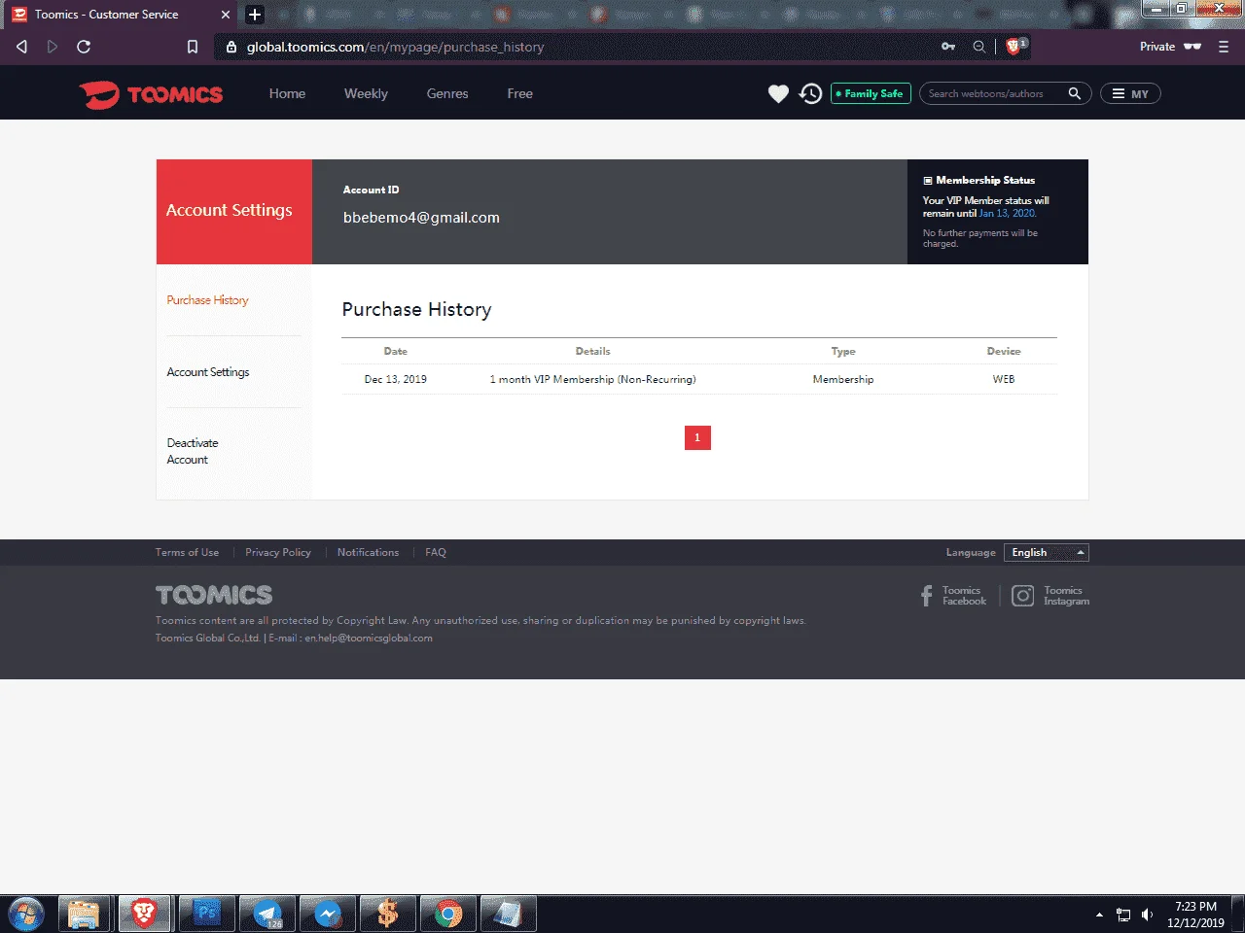Click page 1 pagination button
The height and width of the screenshot is (933, 1245).
697,437
